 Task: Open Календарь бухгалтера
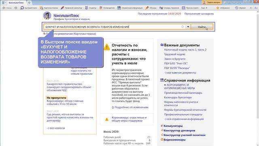pyautogui.click(x=178, y=97)
